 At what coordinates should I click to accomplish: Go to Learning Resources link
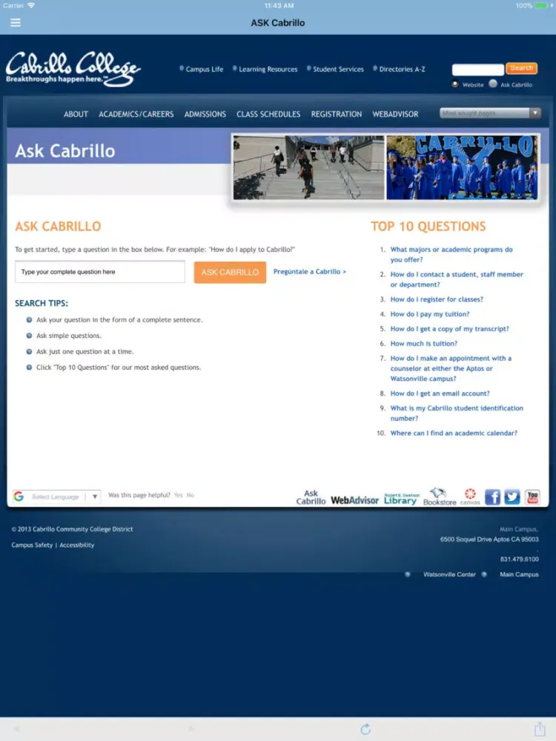(x=268, y=69)
